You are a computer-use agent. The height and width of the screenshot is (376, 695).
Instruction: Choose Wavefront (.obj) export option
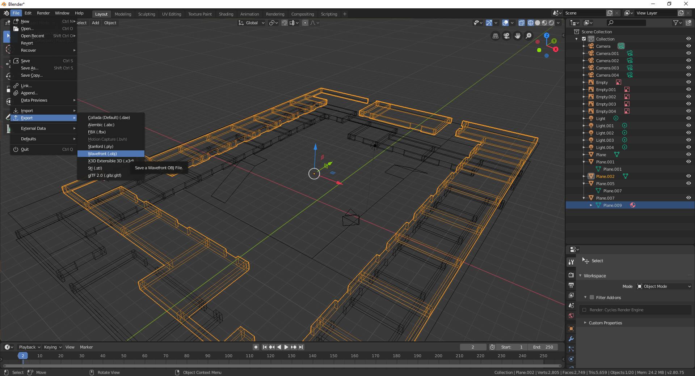[x=102, y=154]
